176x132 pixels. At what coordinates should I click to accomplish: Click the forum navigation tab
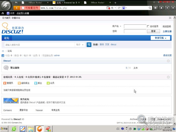(x=7, y=38)
